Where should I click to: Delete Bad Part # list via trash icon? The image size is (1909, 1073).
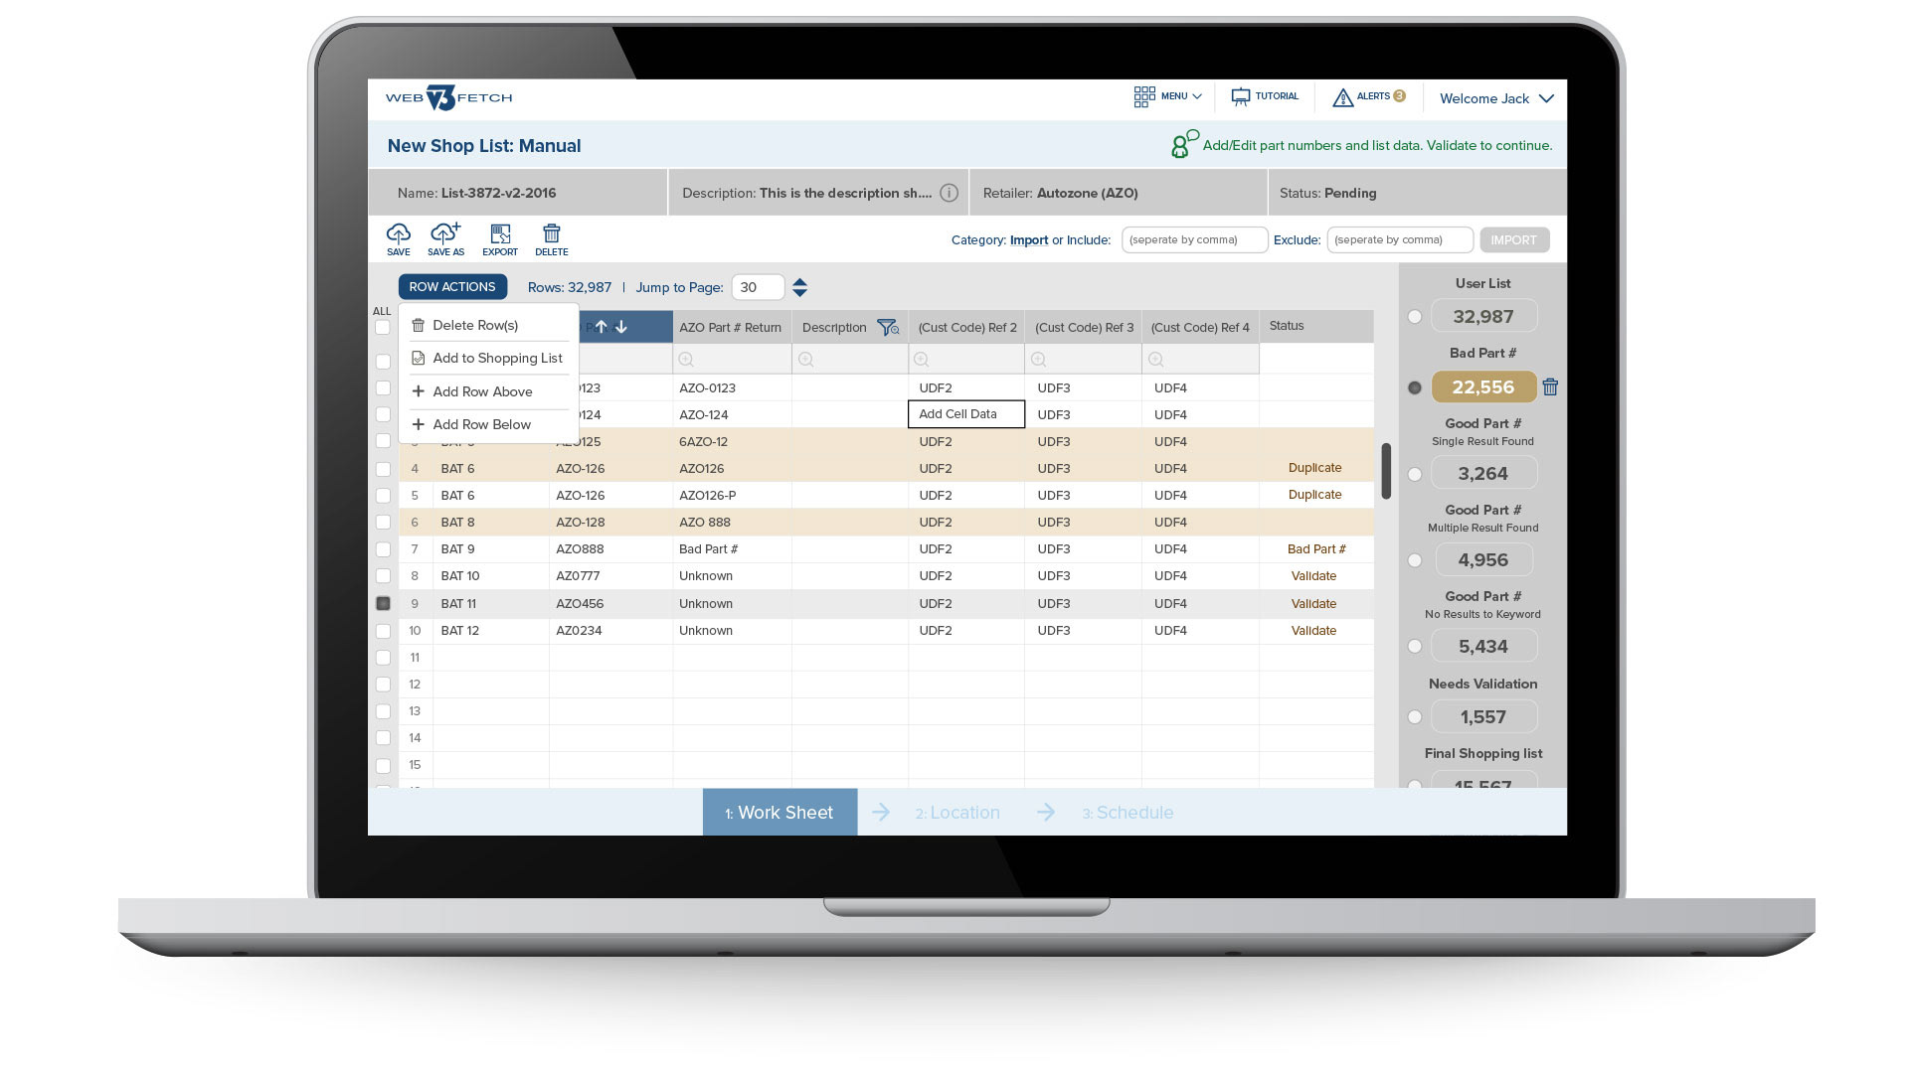tap(1550, 387)
